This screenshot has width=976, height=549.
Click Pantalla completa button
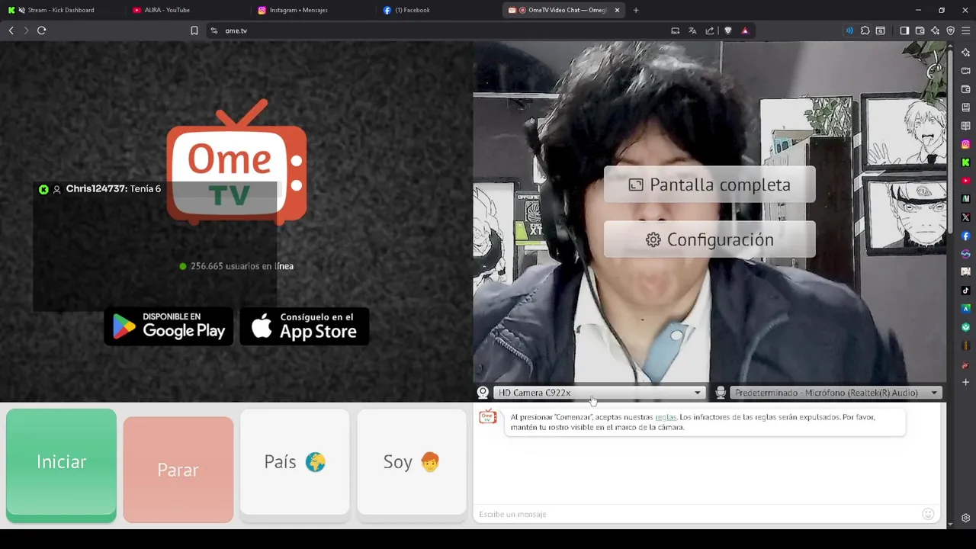click(709, 185)
